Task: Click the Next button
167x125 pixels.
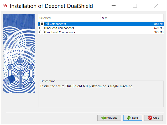Action: [133, 118]
